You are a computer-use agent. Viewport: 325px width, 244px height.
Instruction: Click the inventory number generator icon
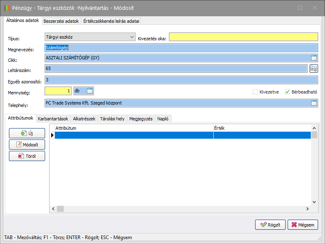pyautogui.click(x=314, y=68)
